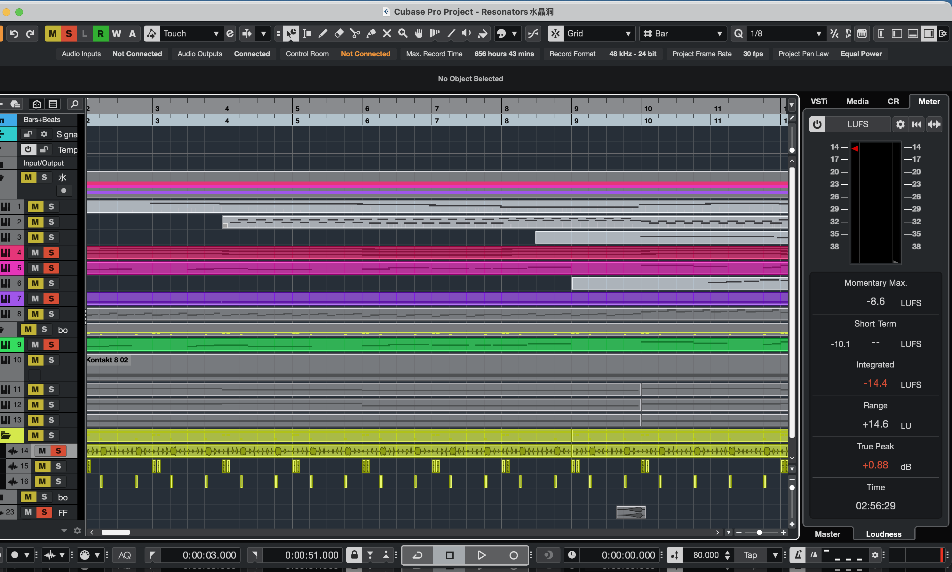Select the Split scissors tool
Viewport: 952px width, 572px height.
pyautogui.click(x=355, y=34)
